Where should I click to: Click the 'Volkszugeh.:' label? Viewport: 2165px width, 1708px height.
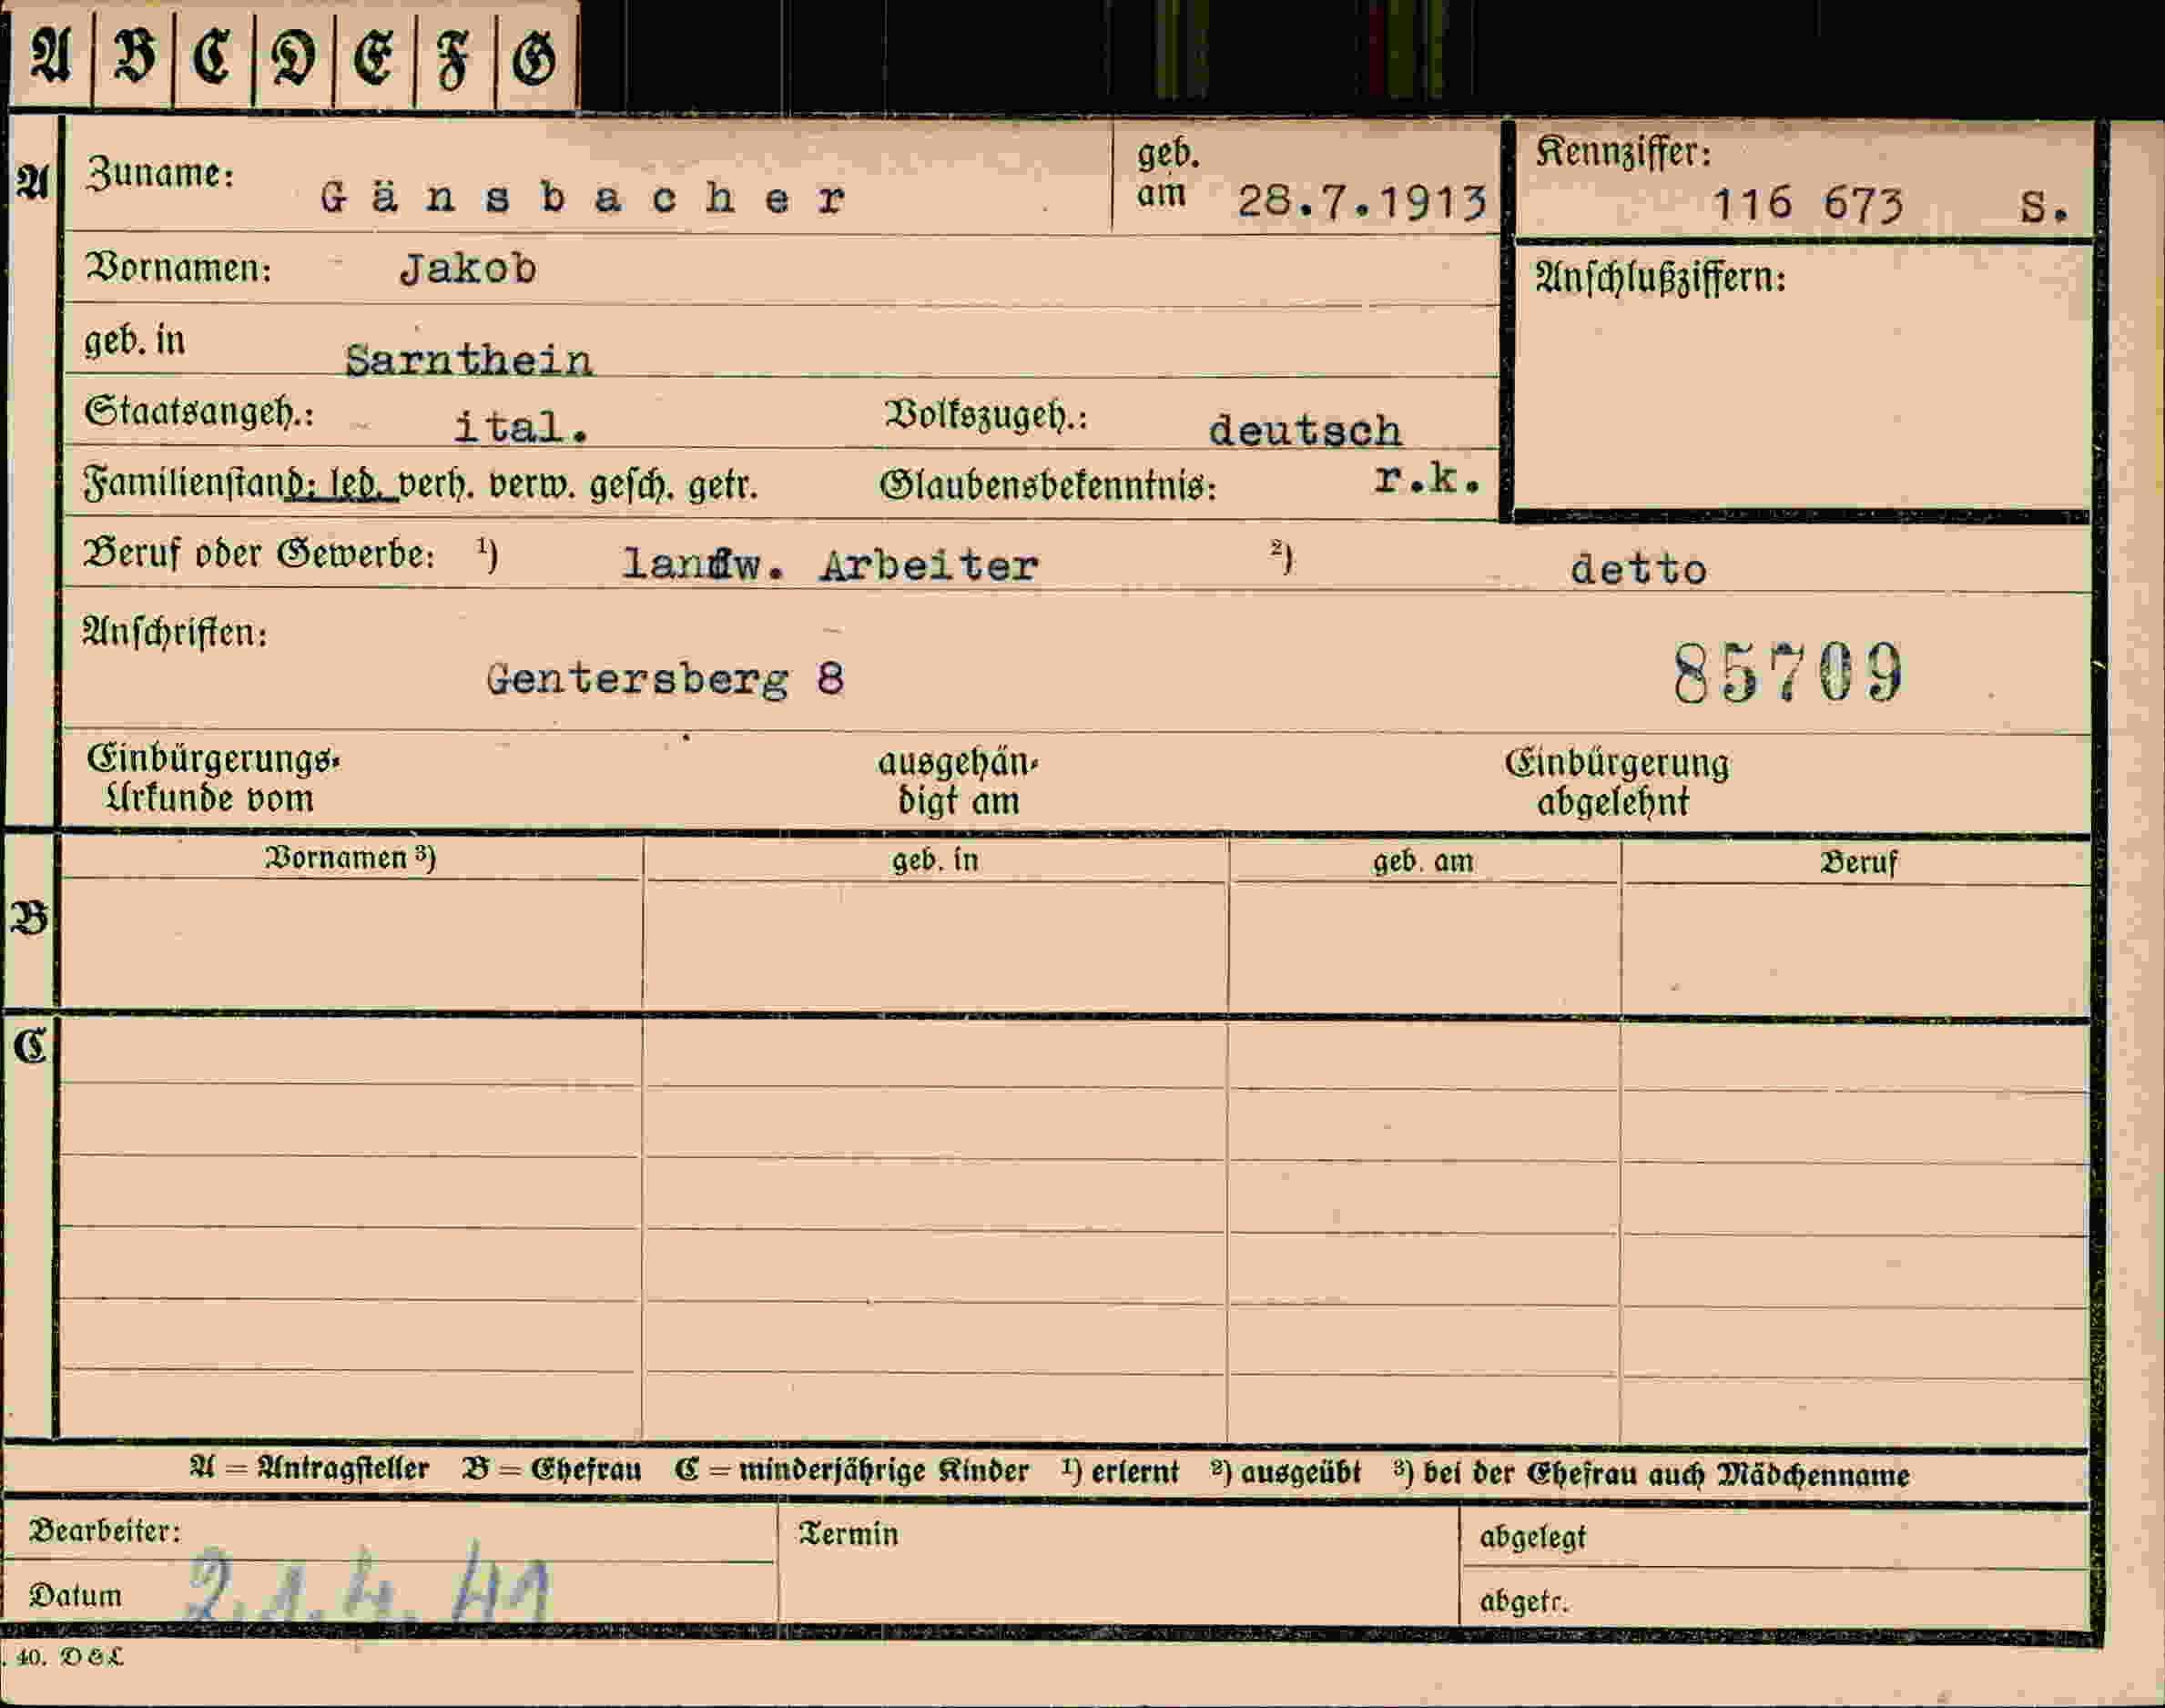985,414
